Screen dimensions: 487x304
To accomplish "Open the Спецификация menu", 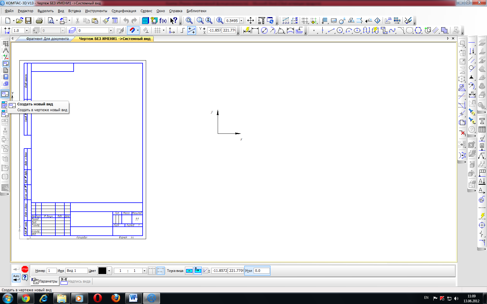I will point(124,11).
